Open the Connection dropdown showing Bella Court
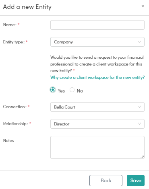149x189 pixels. click(97, 107)
